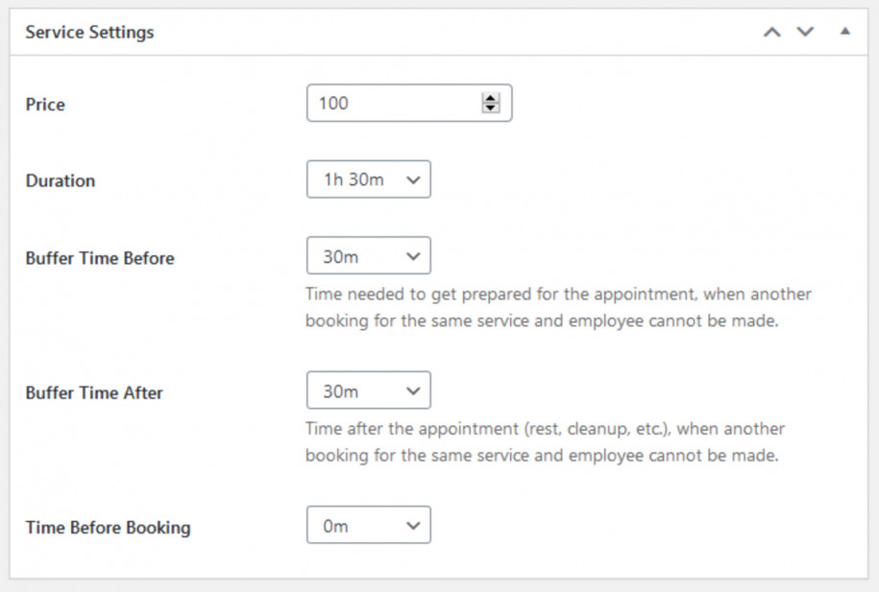This screenshot has width=879, height=592.
Task: Click the up arrow of the Price spinner
Action: point(491,99)
